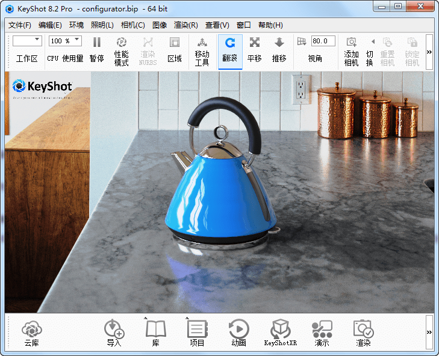439x356 pixels.
Task: Select the 推移 dolly tool
Action: tap(279, 50)
